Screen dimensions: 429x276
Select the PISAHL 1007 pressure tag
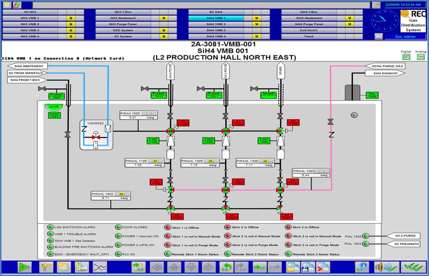click(x=57, y=96)
